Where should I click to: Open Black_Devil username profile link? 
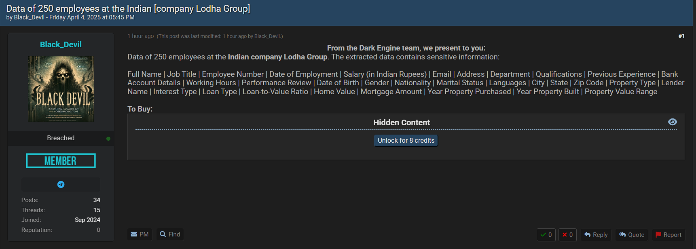pos(61,44)
